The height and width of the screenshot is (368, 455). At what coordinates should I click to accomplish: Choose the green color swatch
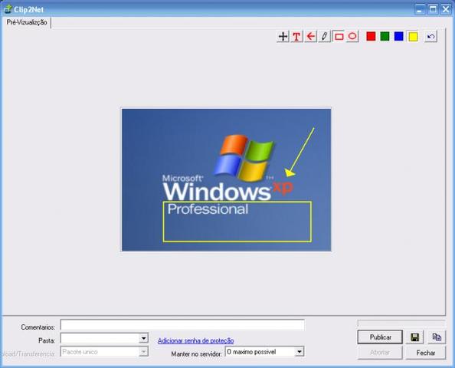385,37
